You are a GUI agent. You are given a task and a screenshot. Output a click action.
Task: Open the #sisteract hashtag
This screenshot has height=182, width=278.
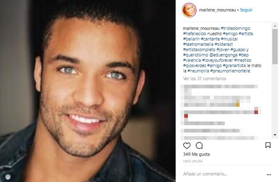point(224,44)
